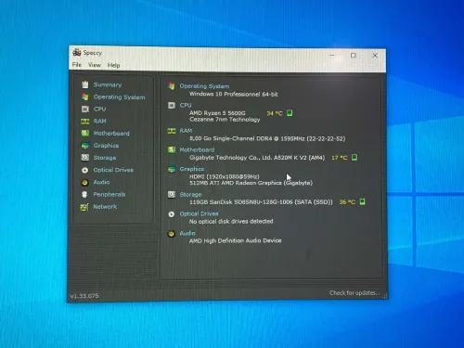The image size is (464, 348).
Task: Click motherboard temperature value 17 °C
Action: tap(340, 158)
